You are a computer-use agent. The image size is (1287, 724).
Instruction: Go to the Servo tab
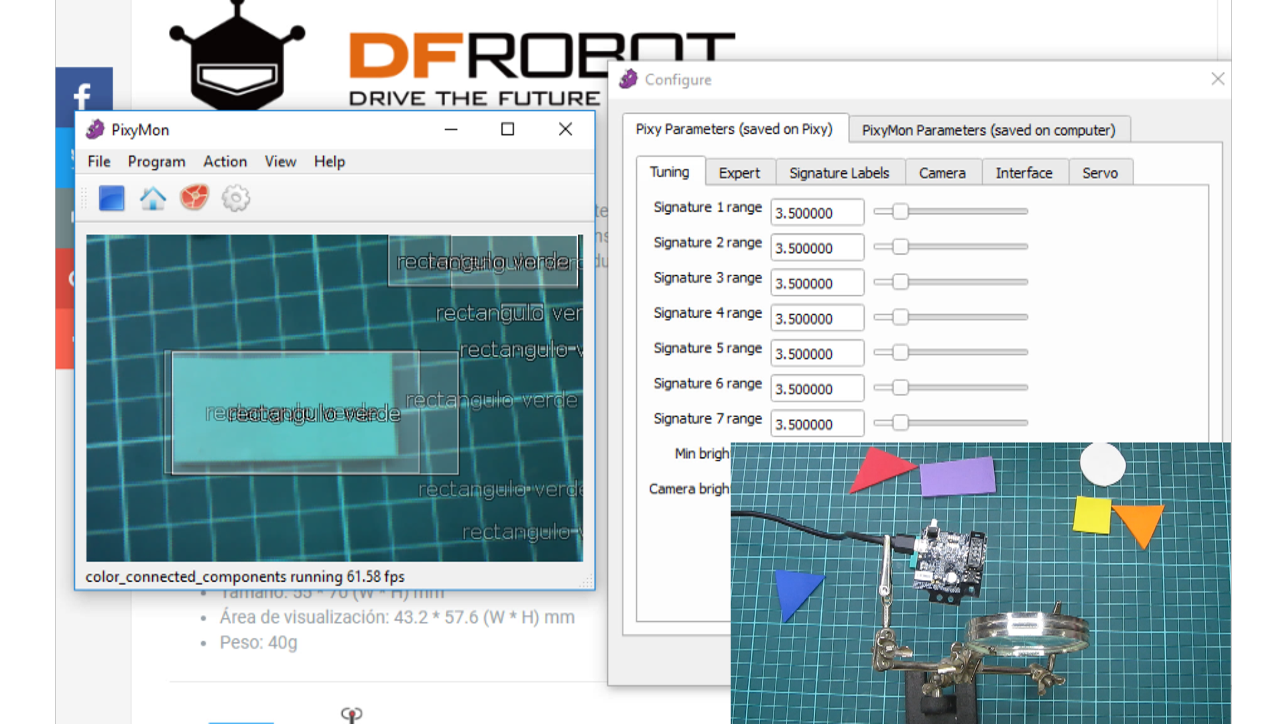pos(1099,173)
